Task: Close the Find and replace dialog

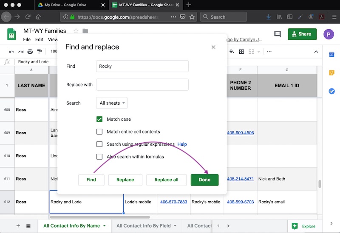Action: [213, 47]
